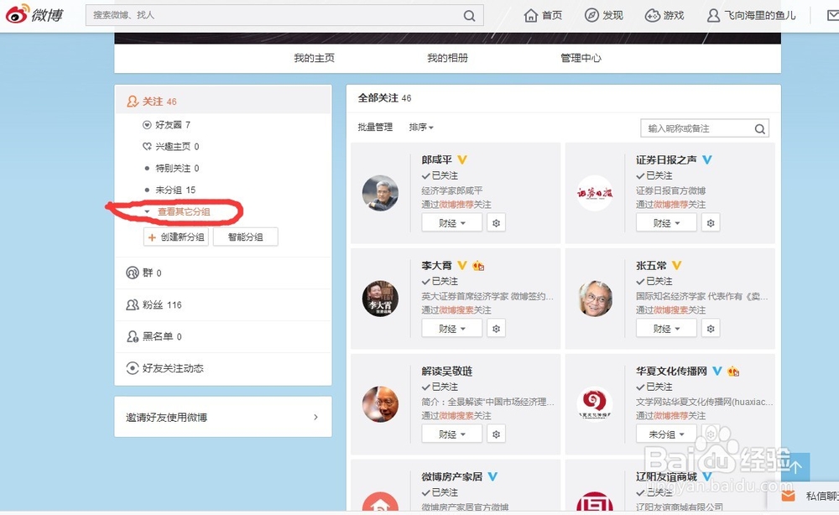Open the 特别关注 0 group

coord(172,168)
